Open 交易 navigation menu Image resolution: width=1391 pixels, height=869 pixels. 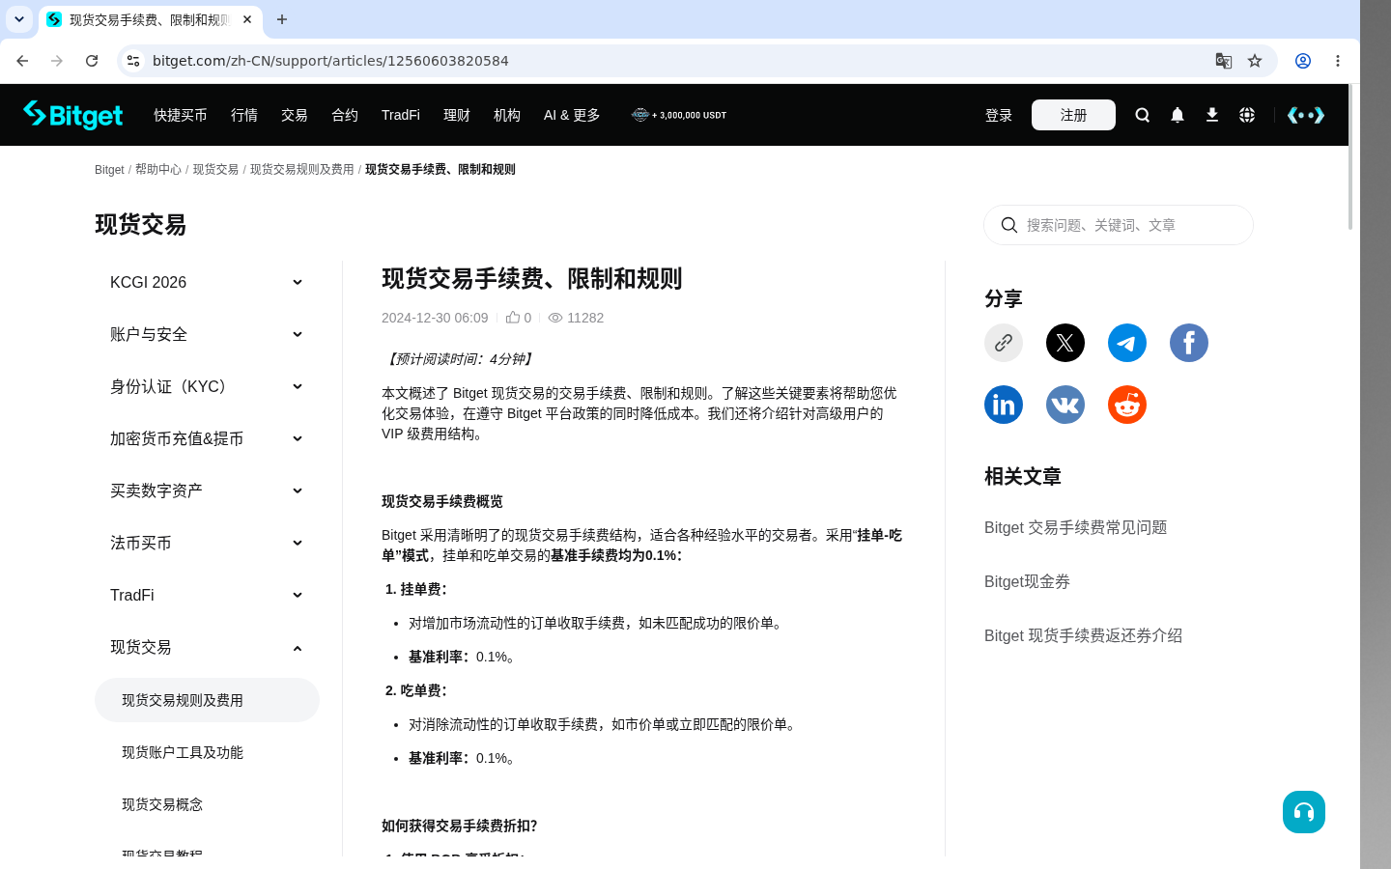pyautogui.click(x=295, y=115)
